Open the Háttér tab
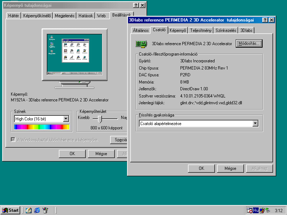Viewport: 287px width, 215px height. (14, 16)
